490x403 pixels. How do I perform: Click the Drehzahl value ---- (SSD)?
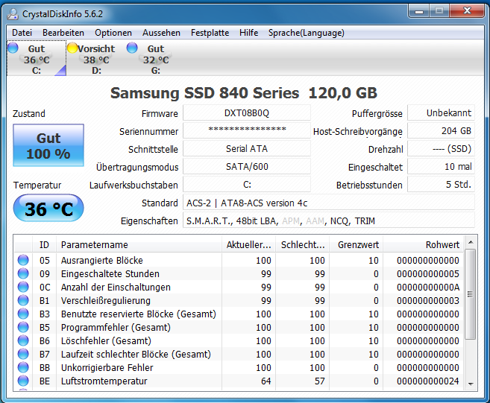(x=441, y=148)
